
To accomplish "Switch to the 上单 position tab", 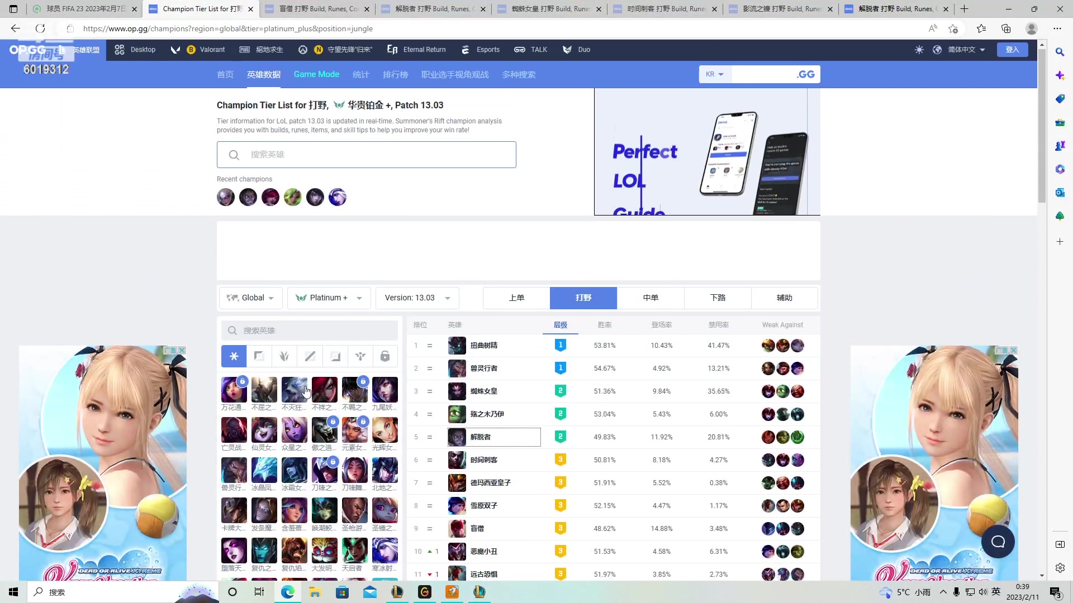I will click(x=516, y=298).
